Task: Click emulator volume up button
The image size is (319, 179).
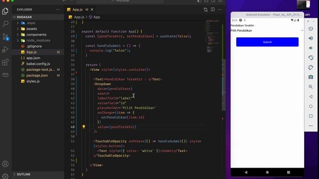Action: coord(311,38)
